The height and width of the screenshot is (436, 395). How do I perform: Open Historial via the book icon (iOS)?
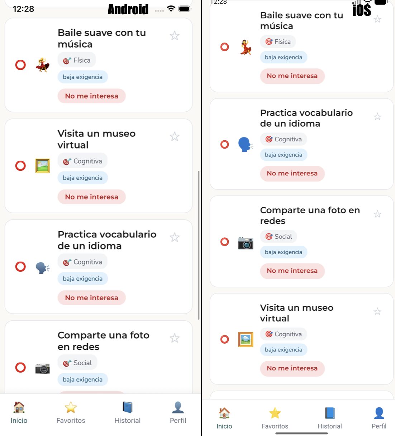tap(329, 412)
